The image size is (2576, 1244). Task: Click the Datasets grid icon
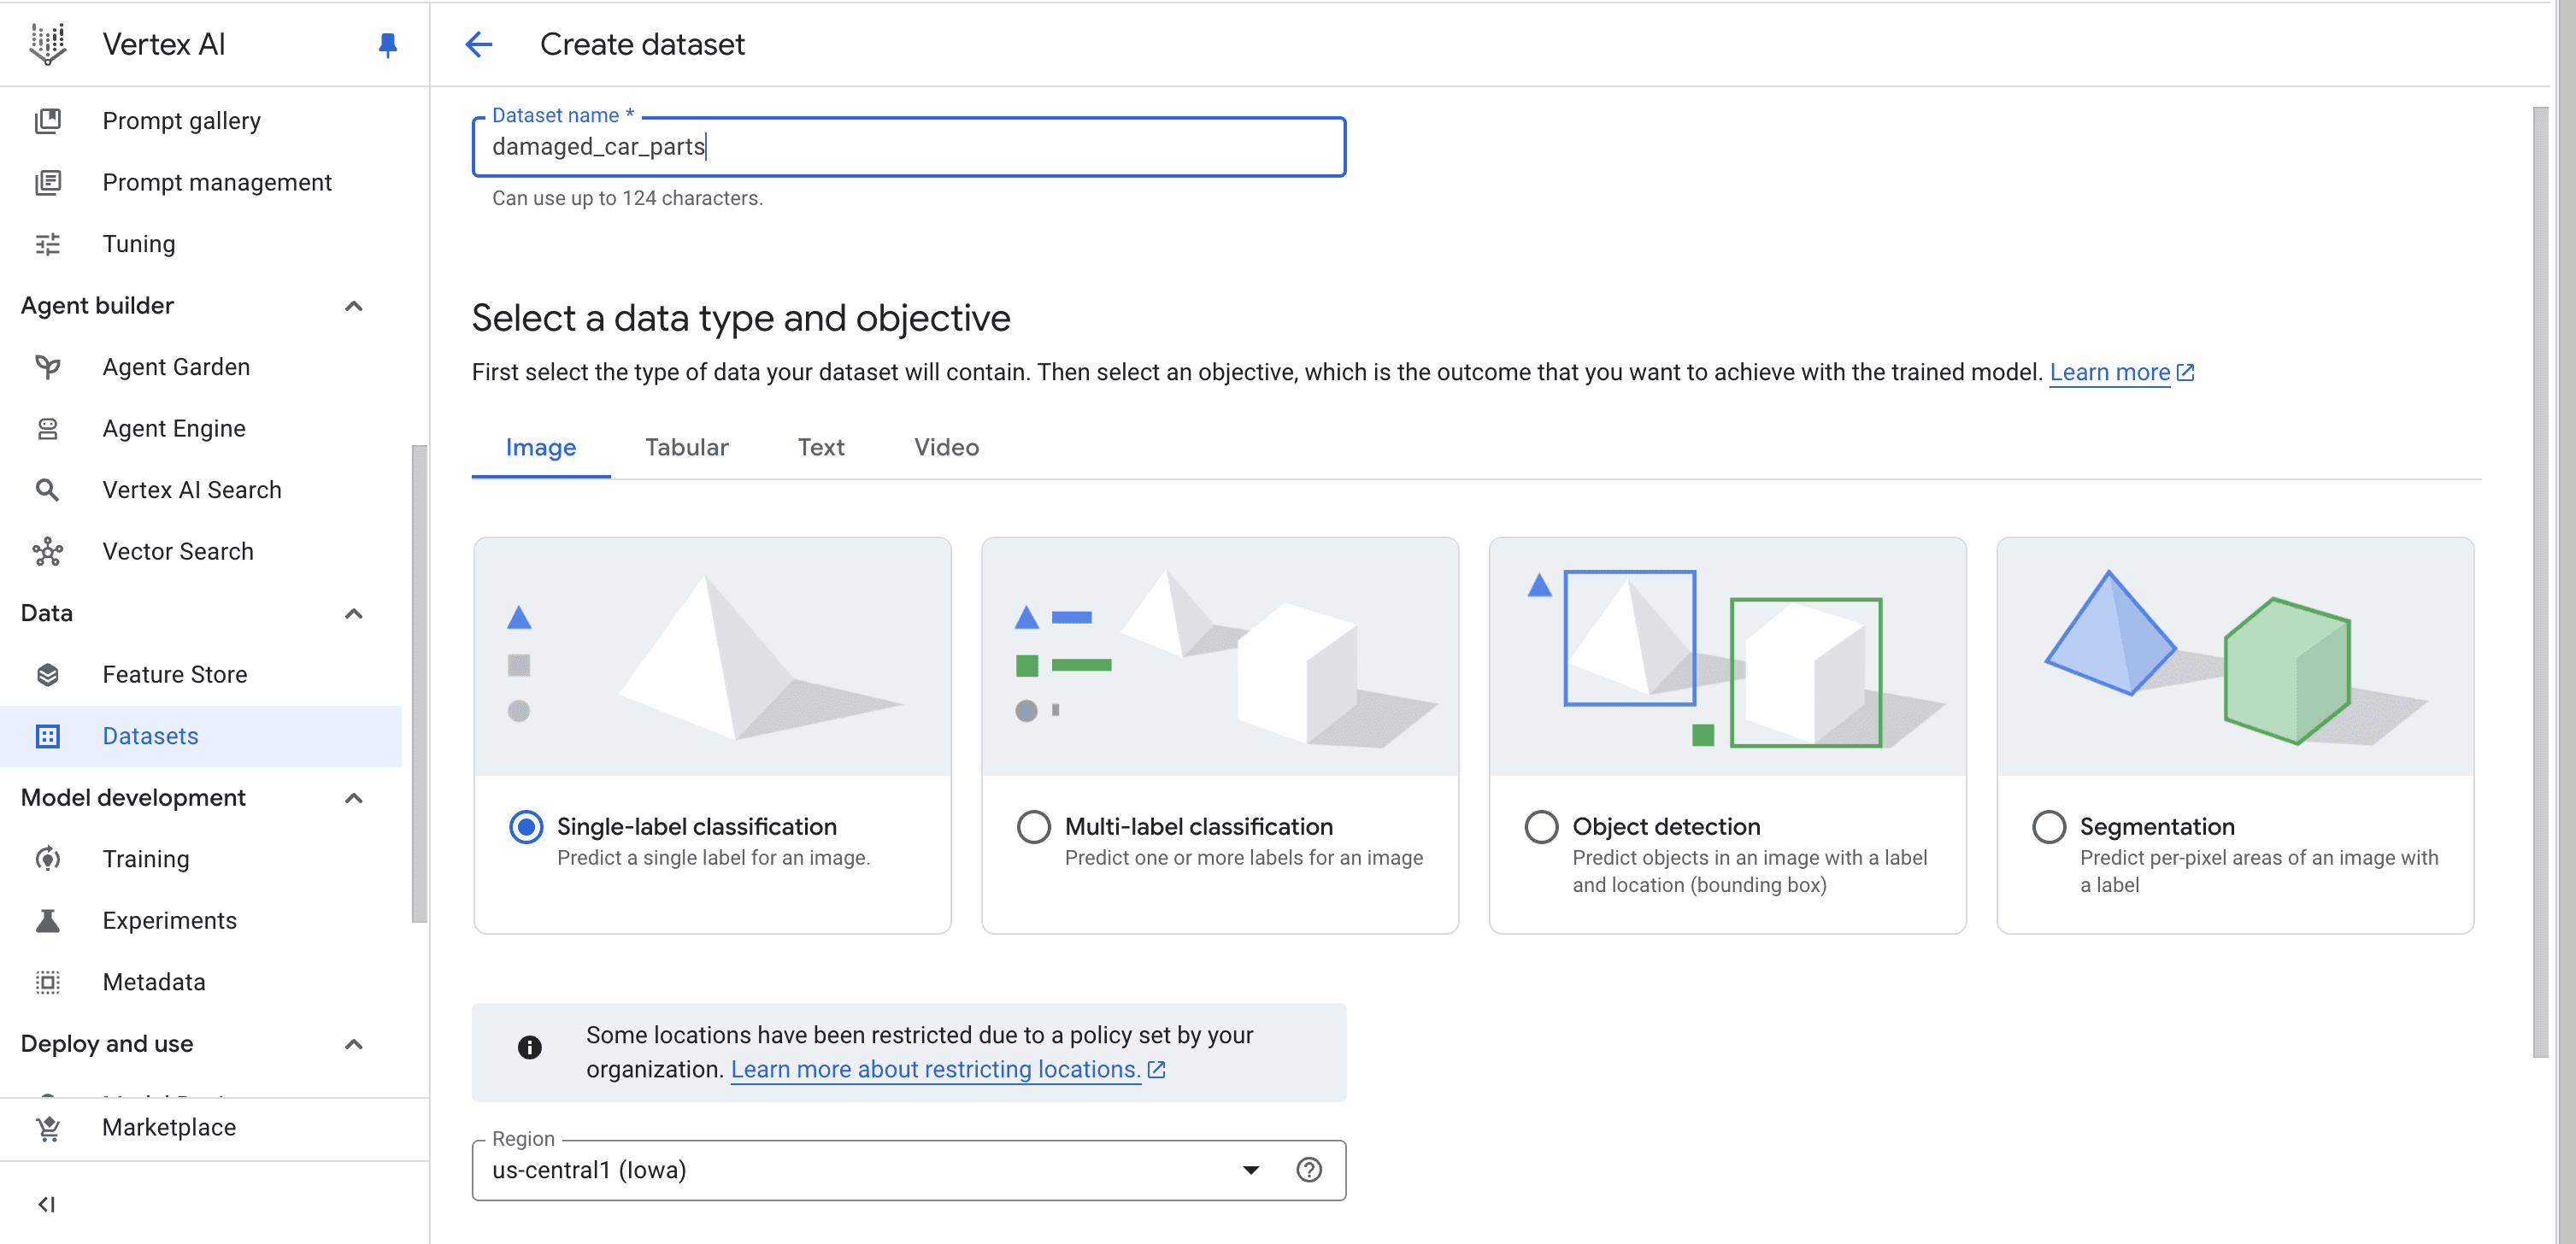[48, 736]
